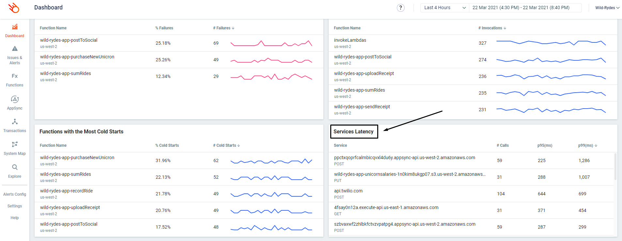Open wild-rydes-app-postToSocial in invocations table

coord(363,57)
